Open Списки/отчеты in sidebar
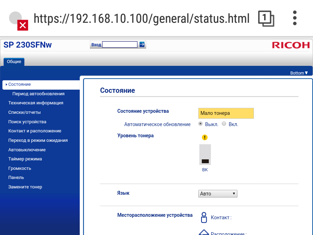 click(24, 112)
